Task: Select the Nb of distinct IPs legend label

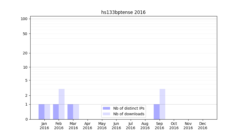Action: click(129, 108)
